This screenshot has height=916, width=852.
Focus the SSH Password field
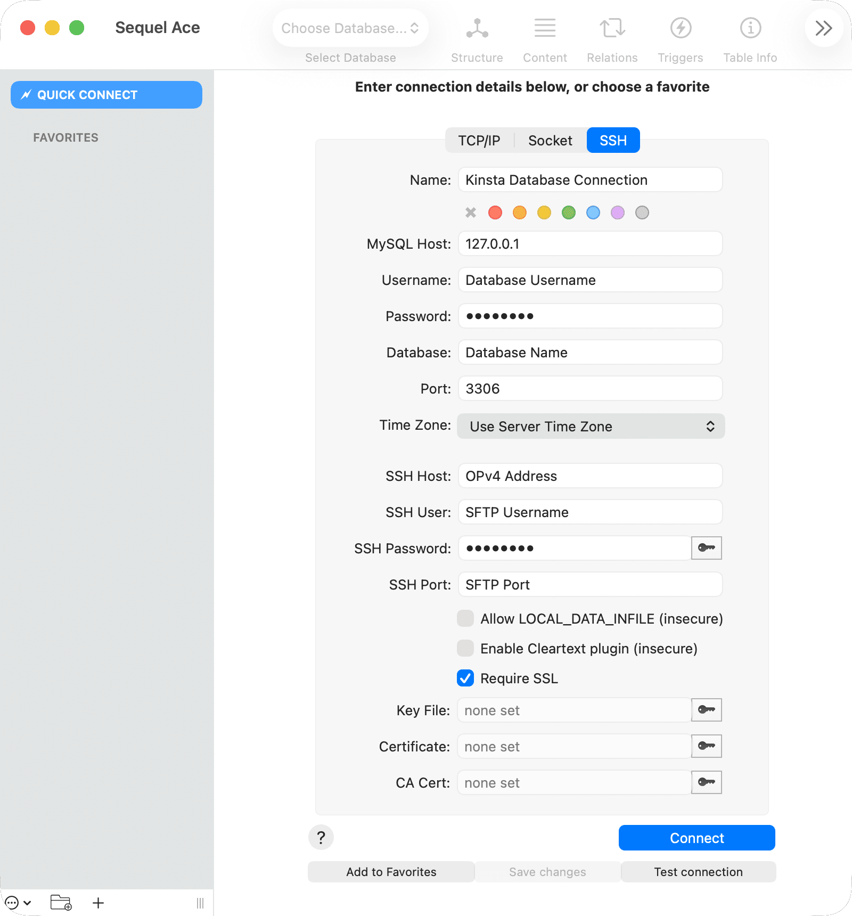point(575,549)
